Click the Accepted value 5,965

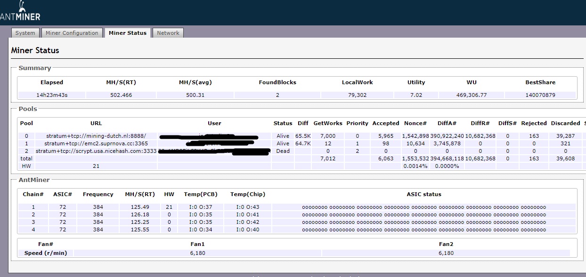pyautogui.click(x=386, y=136)
